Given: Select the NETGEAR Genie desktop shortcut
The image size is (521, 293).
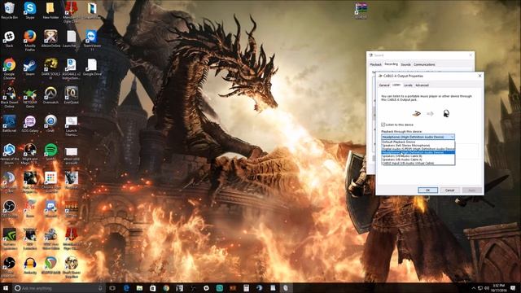Looking at the screenshot, I should point(30,97).
